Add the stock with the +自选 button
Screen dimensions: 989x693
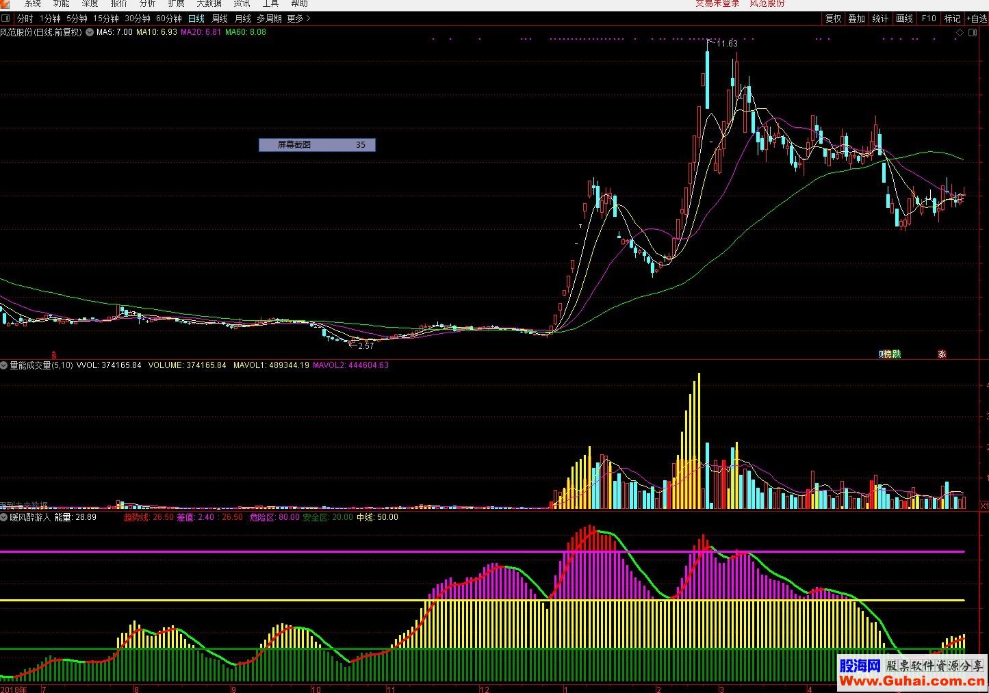[x=976, y=18]
